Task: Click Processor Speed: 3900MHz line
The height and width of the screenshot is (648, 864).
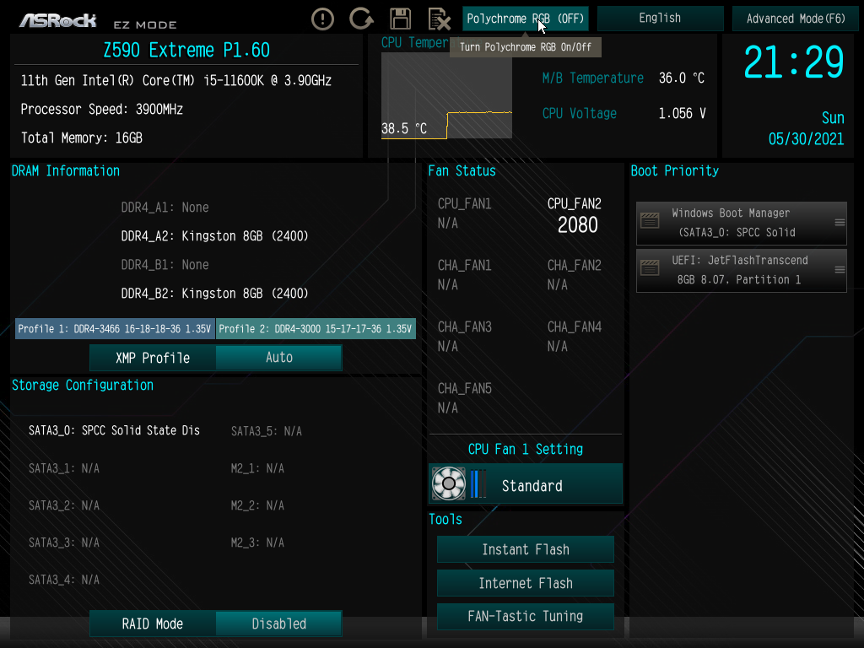Action: tap(102, 109)
